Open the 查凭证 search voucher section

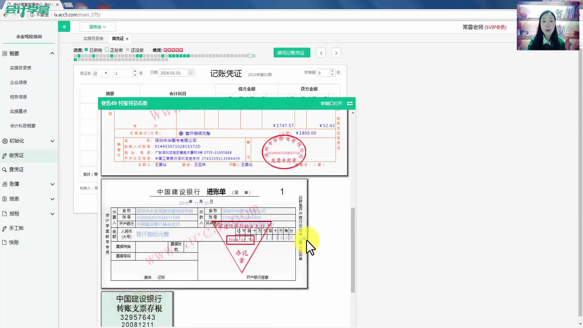pos(17,169)
